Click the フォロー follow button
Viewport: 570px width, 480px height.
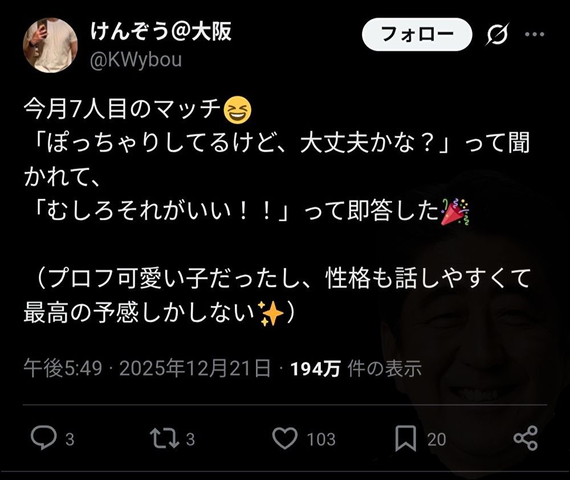click(x=417, y=34)
